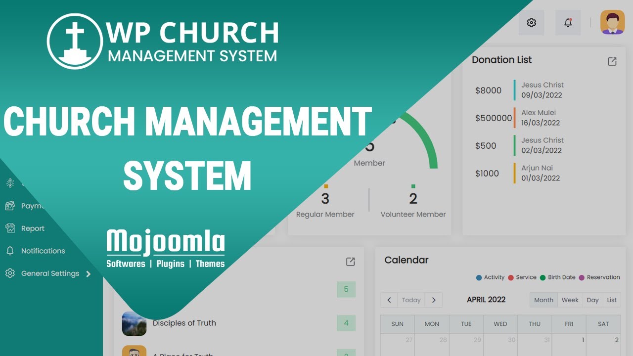633x356 pixels.
Task: Select the $500 donation amount
Action: coord(486,146)
